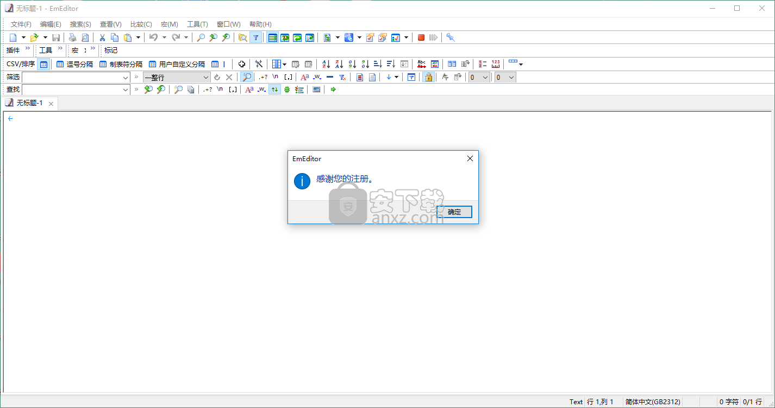
Task: Click the Run Macro icon
Action: click(x=433, y=37)
